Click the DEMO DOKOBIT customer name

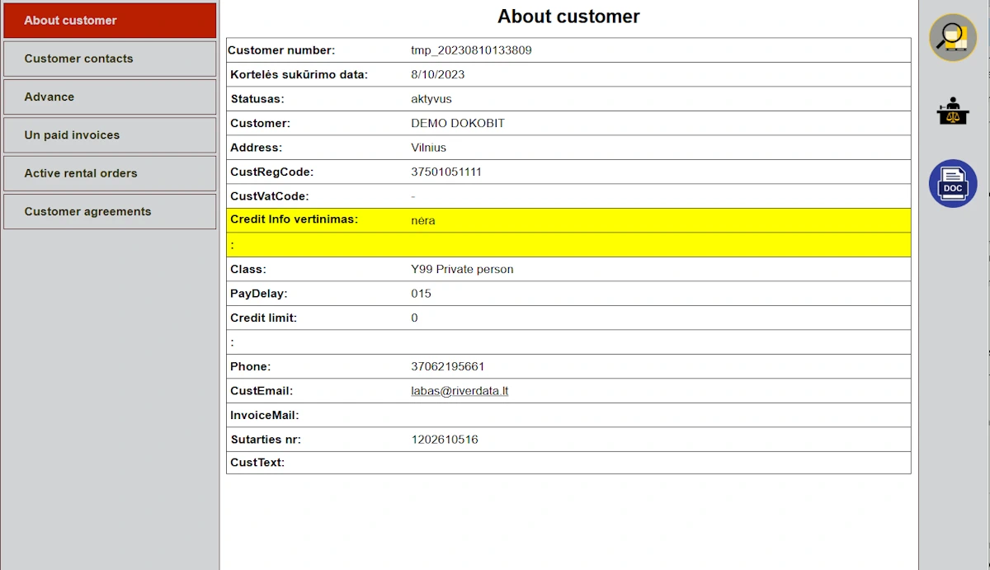coord(458,124)
